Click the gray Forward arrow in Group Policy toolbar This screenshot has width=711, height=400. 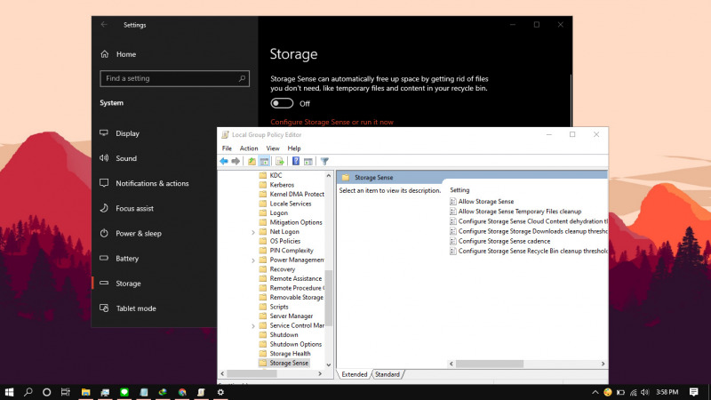[236, 161]
